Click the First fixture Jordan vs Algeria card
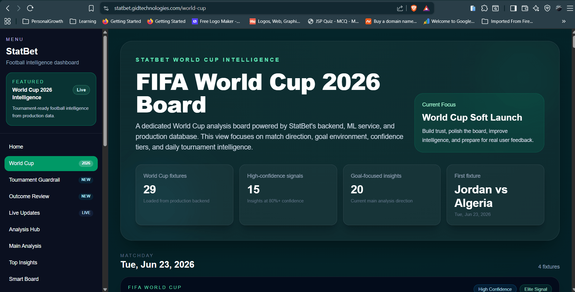This screenshot has height=292, width=575. point(495,195)
